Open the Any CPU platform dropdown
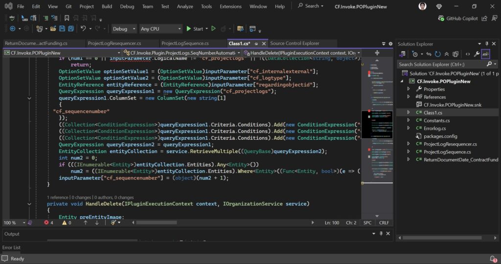This screenshot has width=501, height=264. click(x=160, y=29)
